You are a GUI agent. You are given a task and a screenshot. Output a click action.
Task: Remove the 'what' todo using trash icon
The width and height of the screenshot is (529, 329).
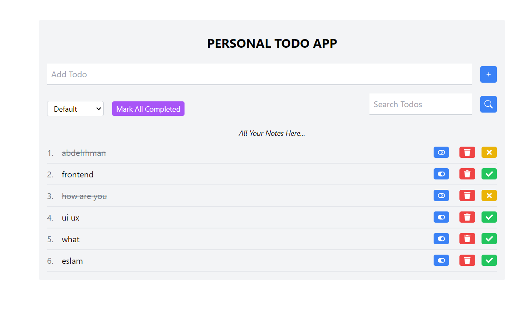coord(467,239)
